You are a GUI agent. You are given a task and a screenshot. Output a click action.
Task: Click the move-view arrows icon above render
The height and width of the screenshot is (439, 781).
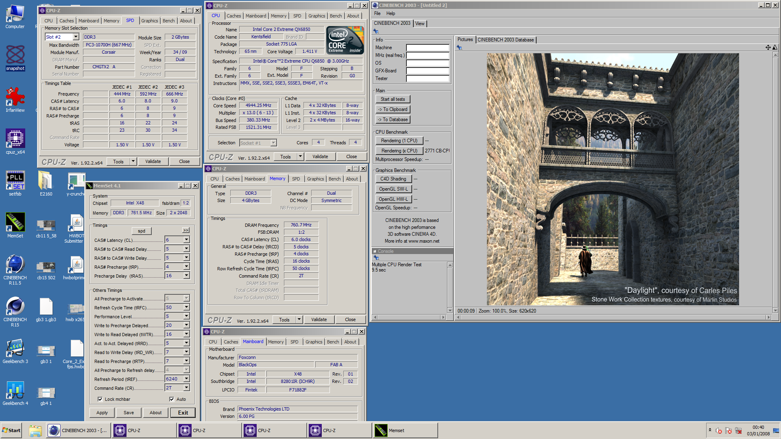pyautogui.click(x=768, y=48)
